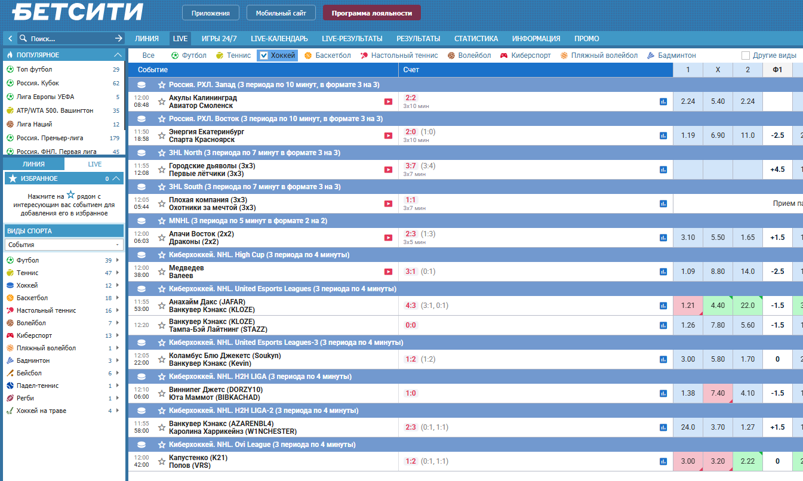This screenshot has height=481, width=803.
Task: Open stats chart for Апачи Восток match
Action: tap(663, 238)
